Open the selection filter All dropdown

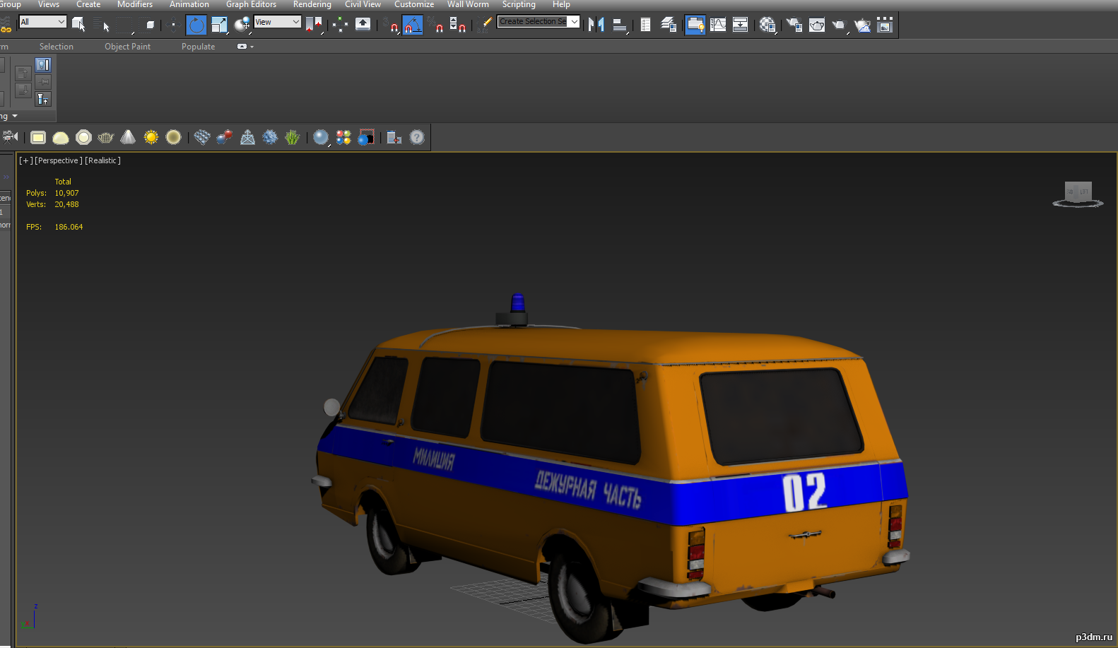pos(42,22)
